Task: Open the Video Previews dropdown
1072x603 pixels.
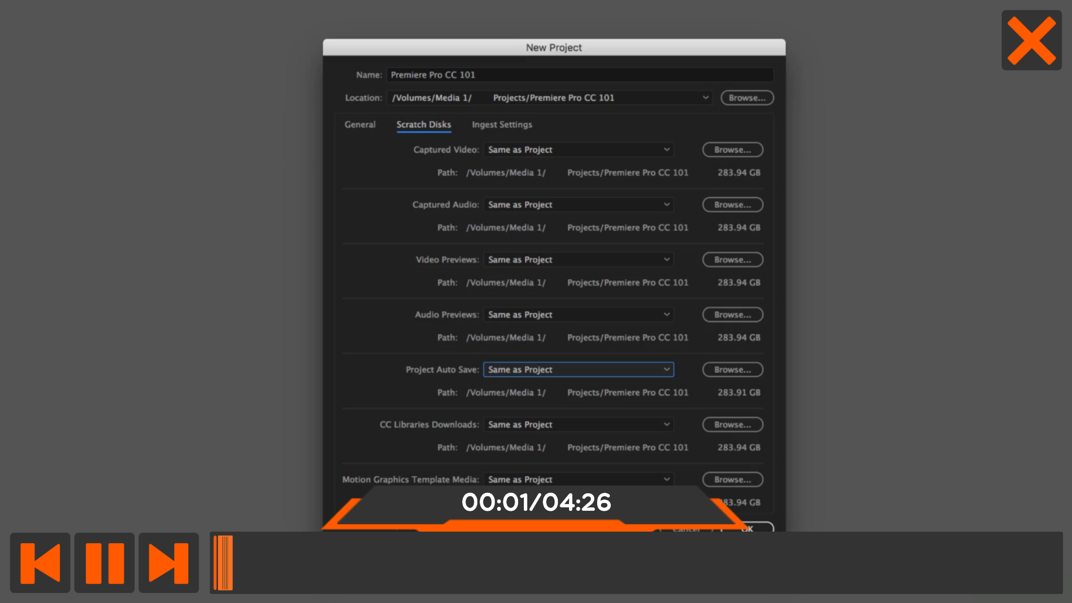Action: click(x=578, y=260)
